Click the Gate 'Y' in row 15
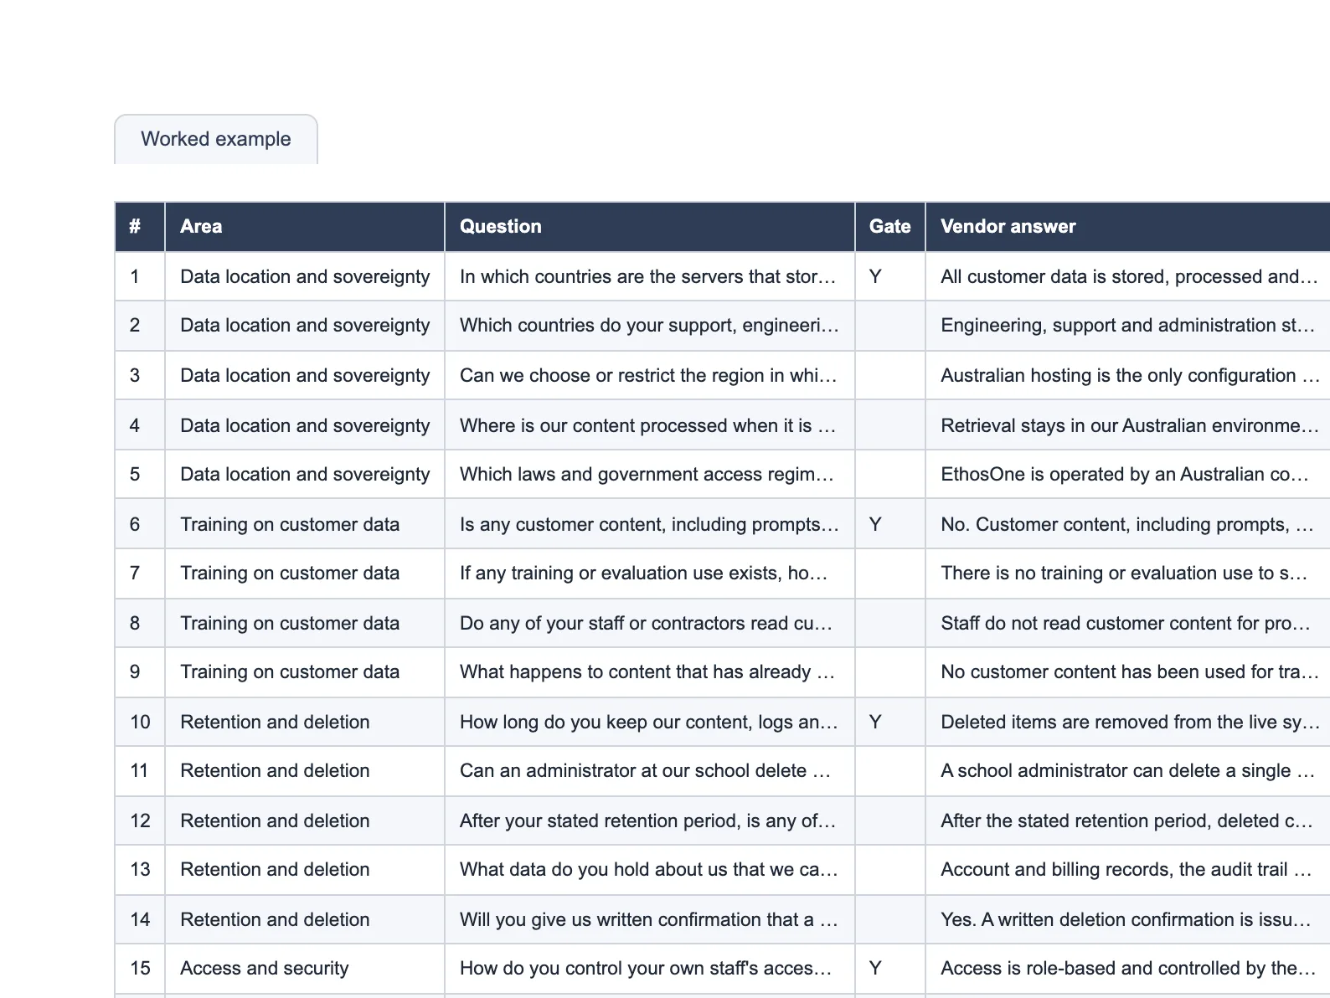Image resolution: width=1330 pixels, height=998 pixels. (x=890, y=969)
